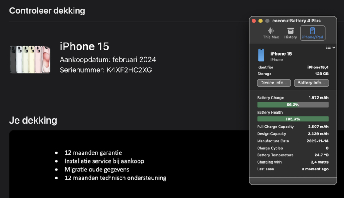
Task: Click the iPhone15,4 identifier value
Action: click(318, 68)
